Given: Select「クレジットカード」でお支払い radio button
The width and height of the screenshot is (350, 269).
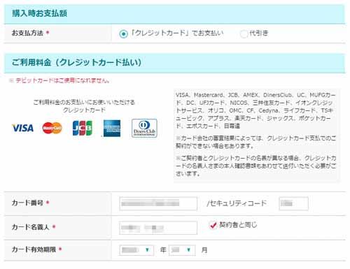Looking at the screenshot, I should click(x=123, y=34).
